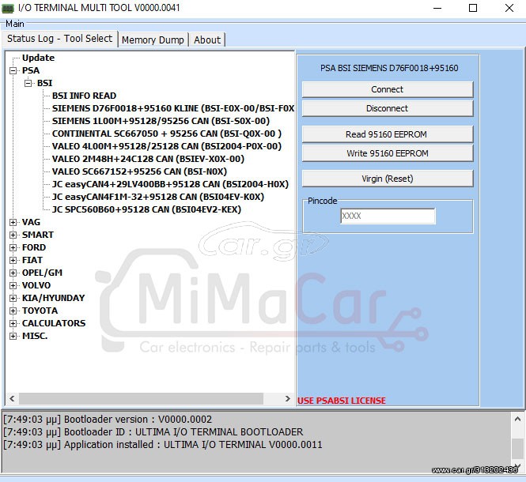Collapse the BSI subtree
Screen dimensions: 526x482
28,83
